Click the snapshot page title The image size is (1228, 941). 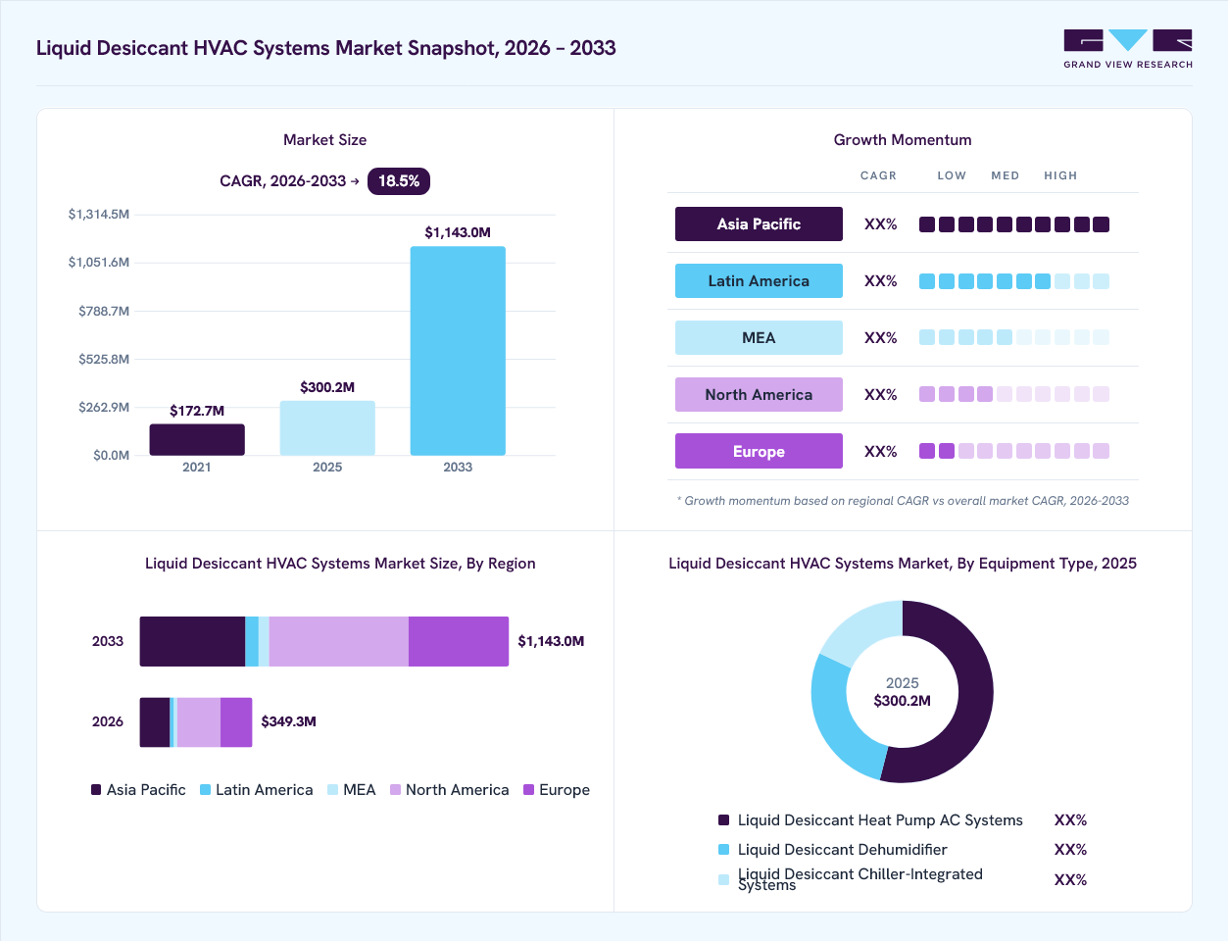(x=326, y=48)
